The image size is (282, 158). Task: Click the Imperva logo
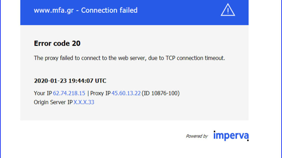point(231,136)
